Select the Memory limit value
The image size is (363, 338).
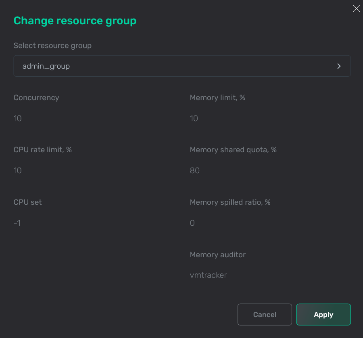tap(194, 118)
